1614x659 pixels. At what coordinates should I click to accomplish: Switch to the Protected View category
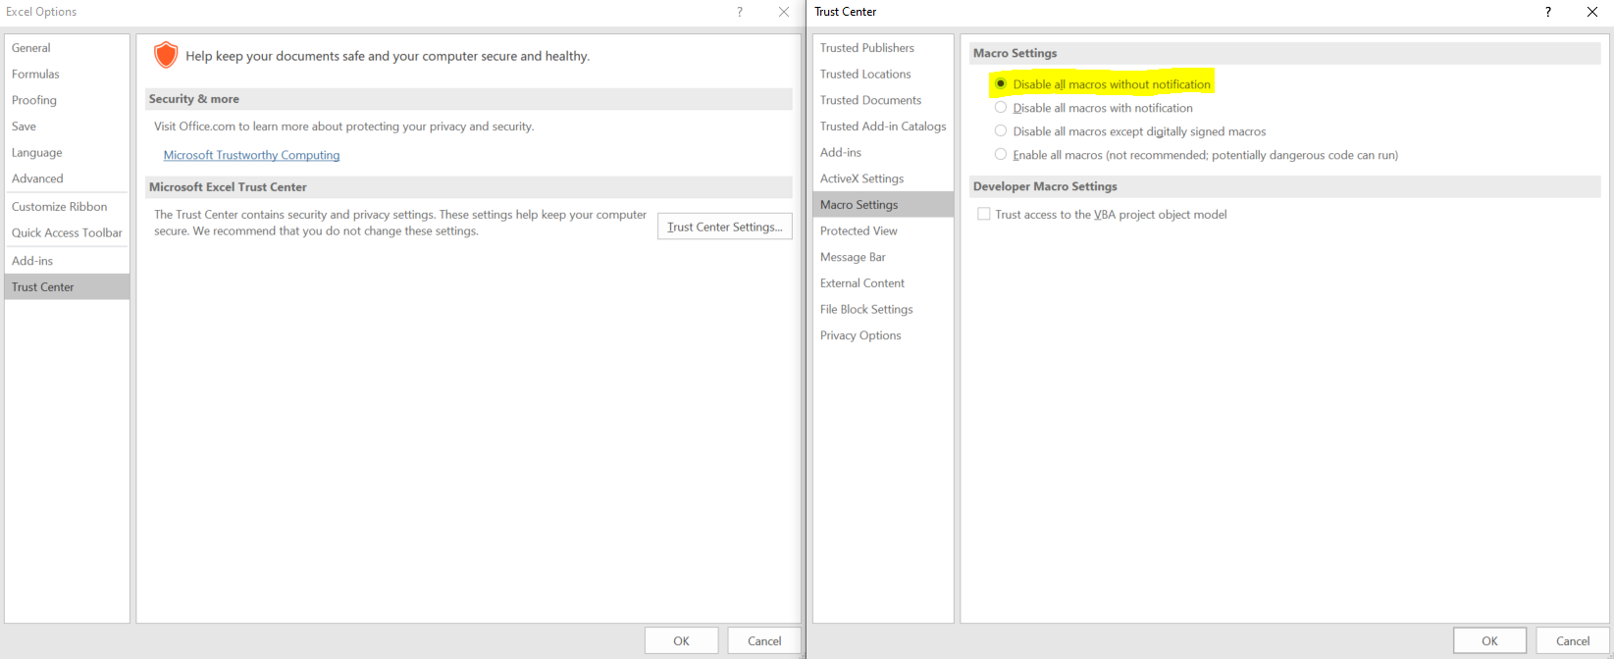[859, 230]
